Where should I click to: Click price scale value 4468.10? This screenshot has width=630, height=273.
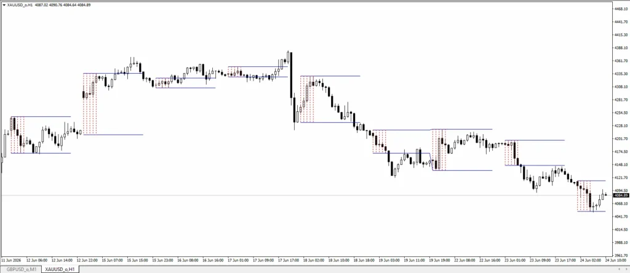click(x=621, y=9)
